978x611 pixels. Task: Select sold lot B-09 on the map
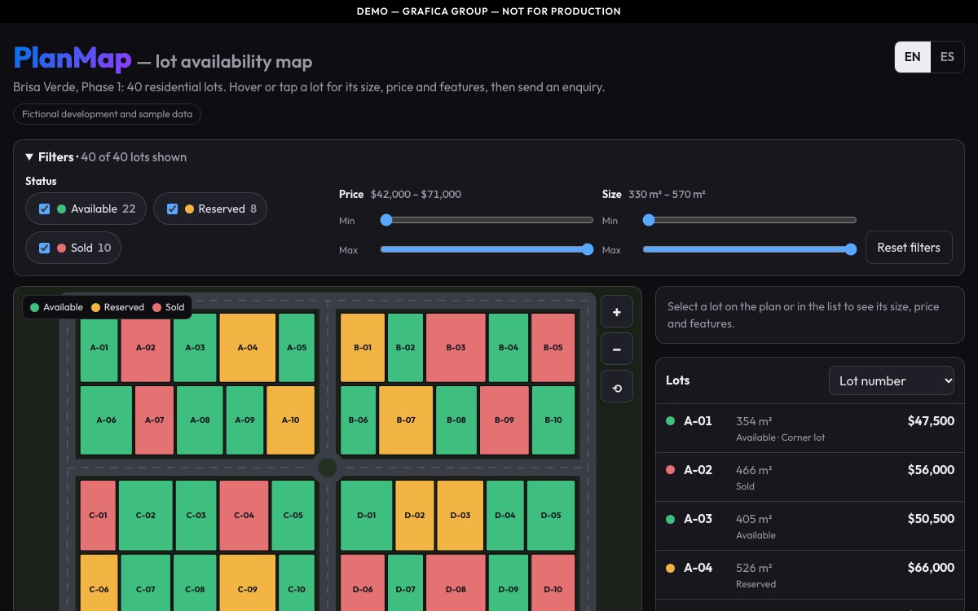click(504, 420)
